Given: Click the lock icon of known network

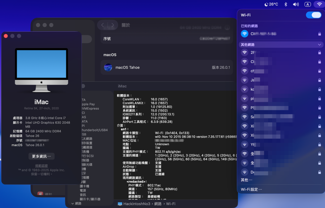Looking at the screenshot, I should pyautogui.click(x=319, y=34).
